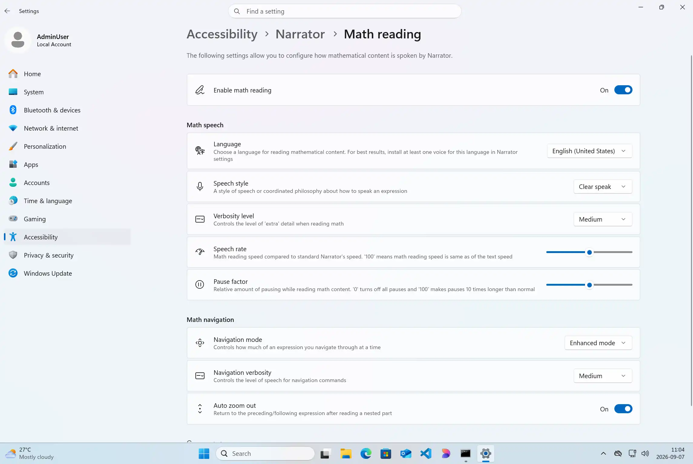This screenshot has width=693, height=464.
Task: Open Microsoft Edge from the taskbar
Action: click(x=366, y=453)
